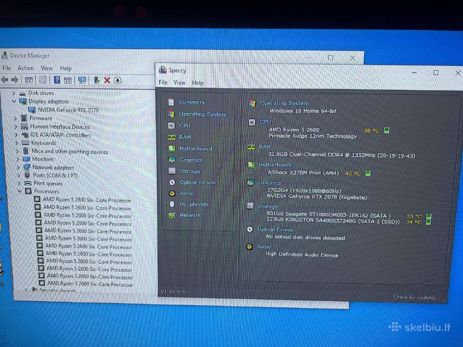
Task: Click '223GB KINGSTON SA400S37240G' storage text
Action: 312,221
